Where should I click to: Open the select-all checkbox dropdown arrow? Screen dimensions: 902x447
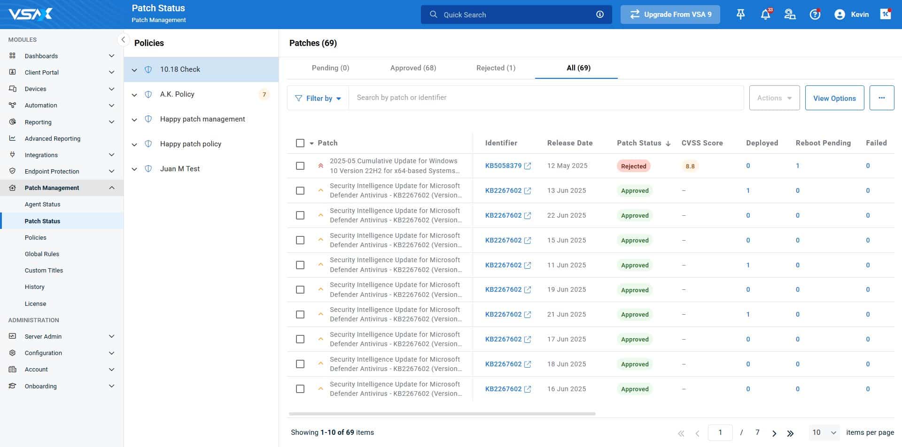311,144
